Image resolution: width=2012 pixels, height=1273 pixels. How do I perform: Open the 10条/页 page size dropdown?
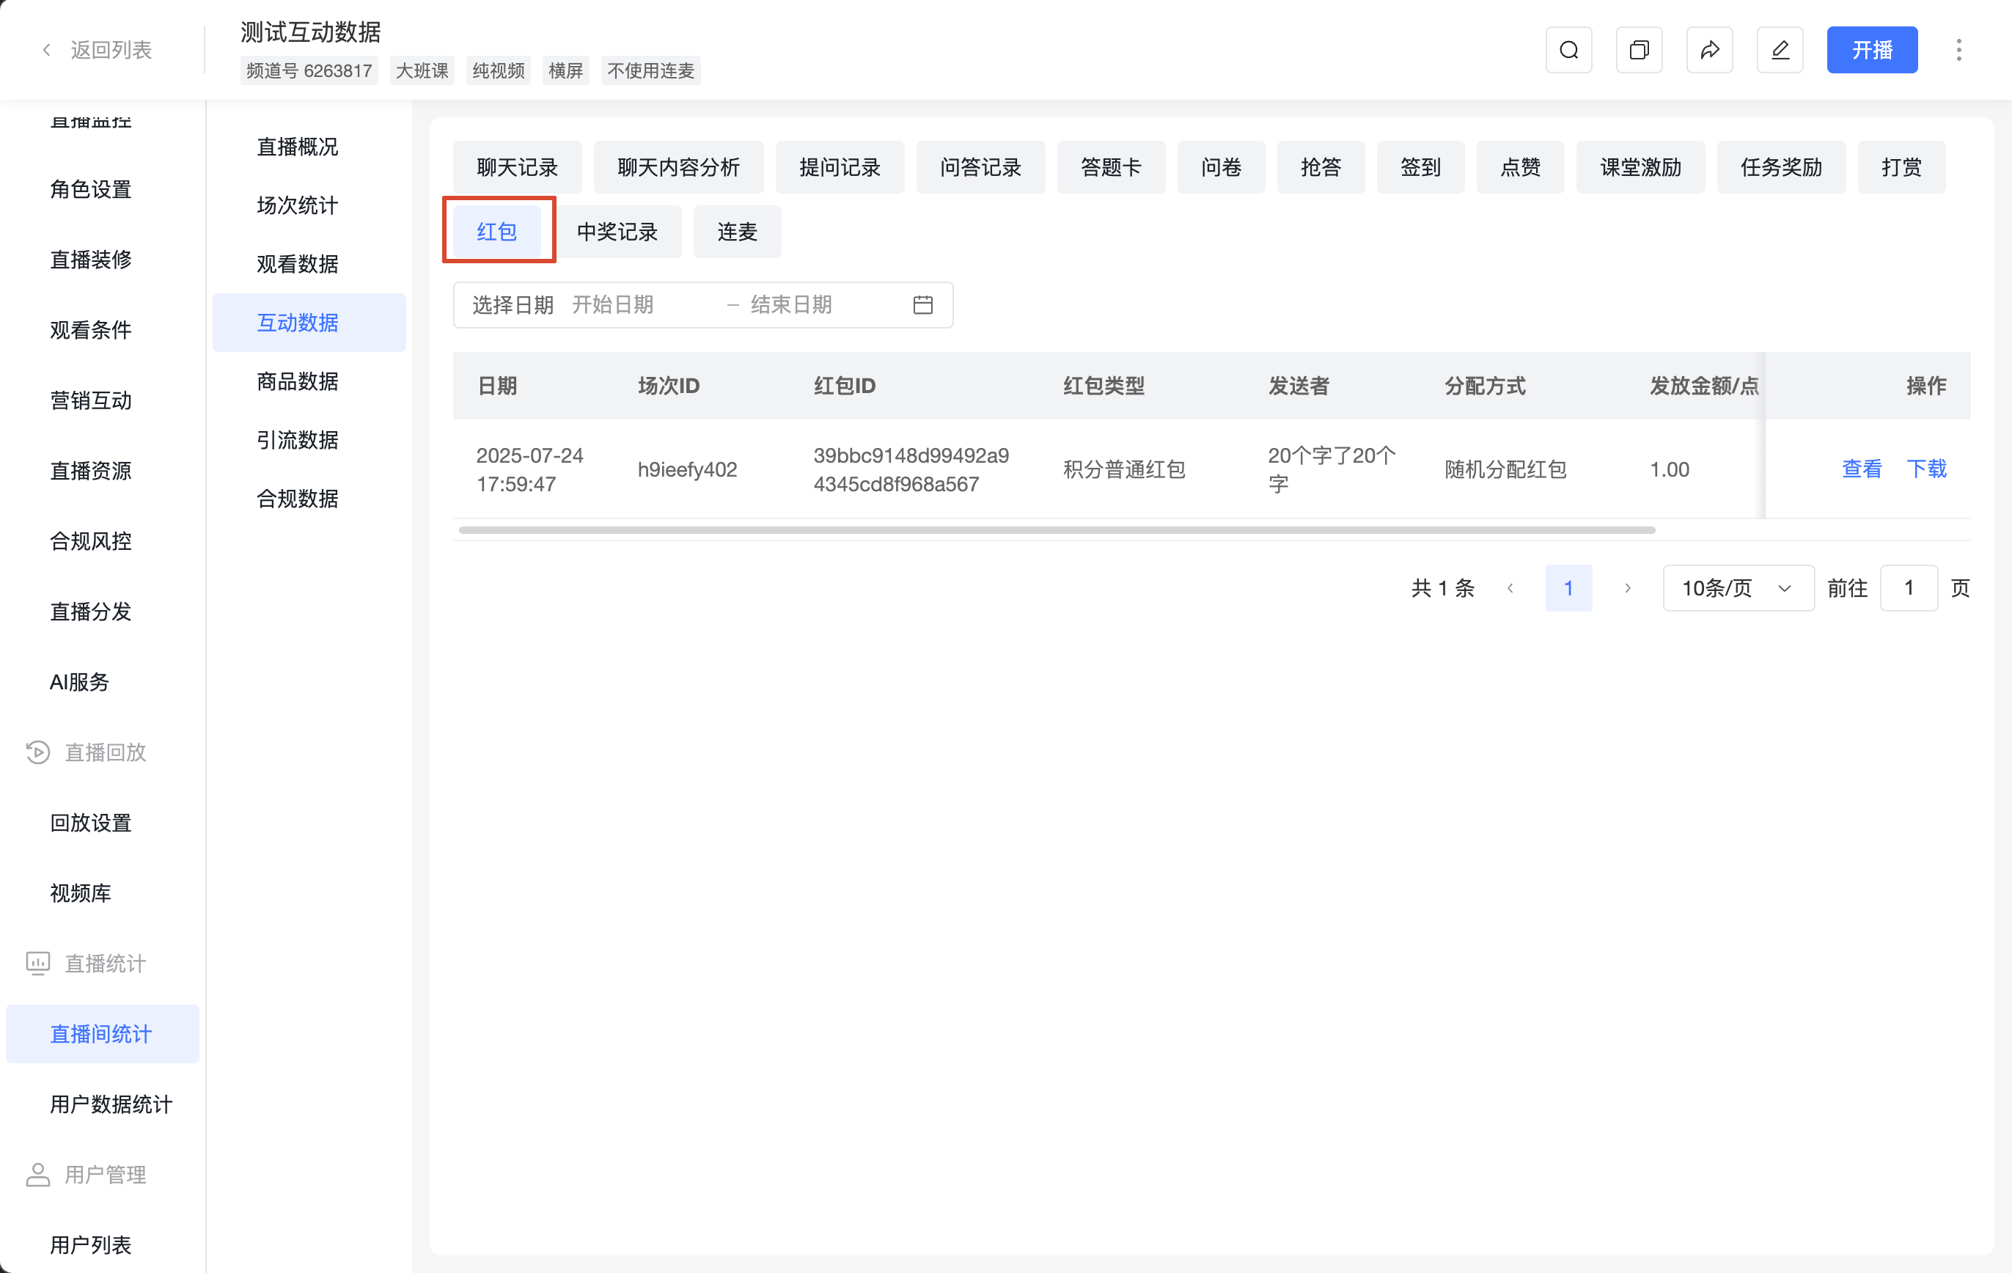[1738, 588]
